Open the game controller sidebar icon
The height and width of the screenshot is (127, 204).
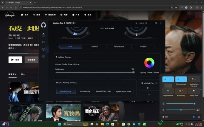coord(44,42)
